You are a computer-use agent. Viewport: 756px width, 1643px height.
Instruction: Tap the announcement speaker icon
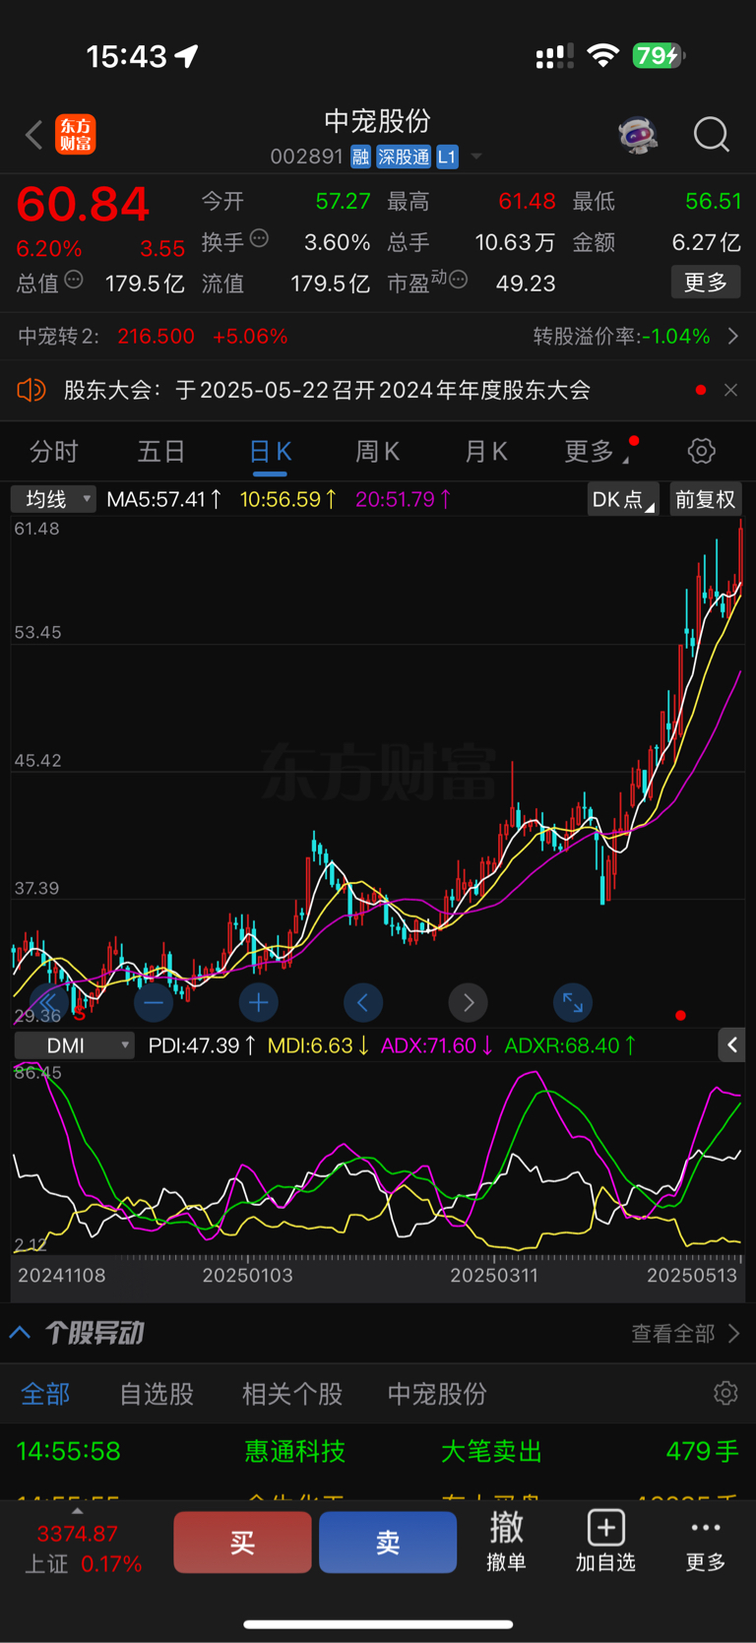coord(31,390)
